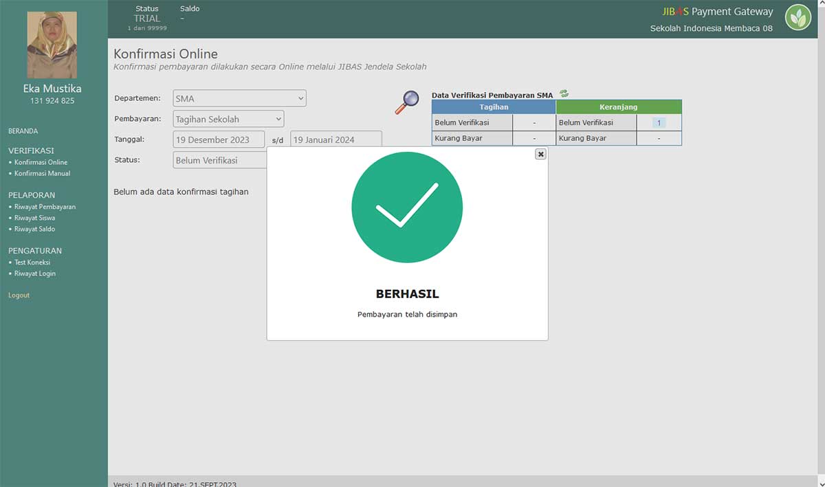Screen dimensions: 825x487
Task: Open the Status dropdown Belum Verifikasi
Action: [x=220, y=160]
